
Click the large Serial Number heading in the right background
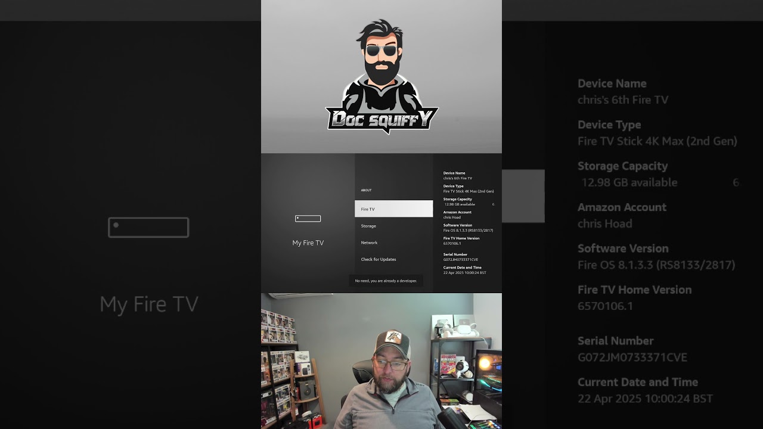[615, 341]
